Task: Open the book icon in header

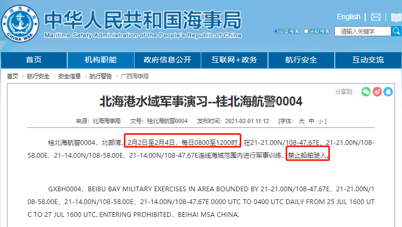Action: click(x=396, y=18)
